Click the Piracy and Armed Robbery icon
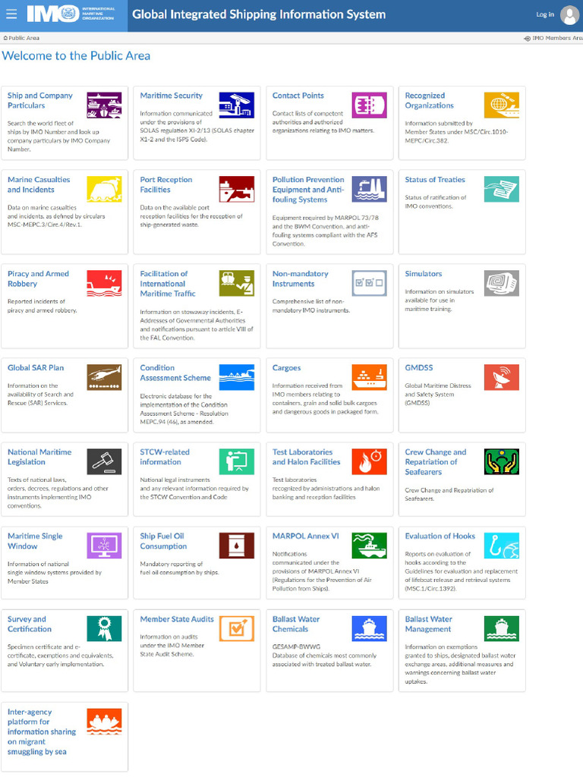Viewport: 583px width, 777px height. [x=104, y=284]
